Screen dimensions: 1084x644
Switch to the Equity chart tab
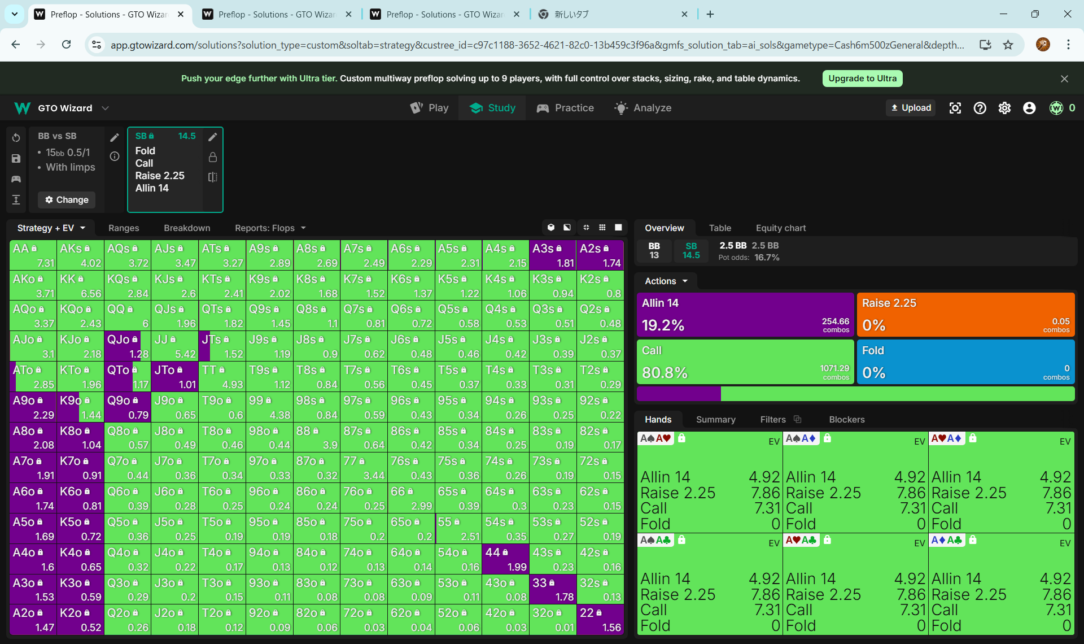780,228
